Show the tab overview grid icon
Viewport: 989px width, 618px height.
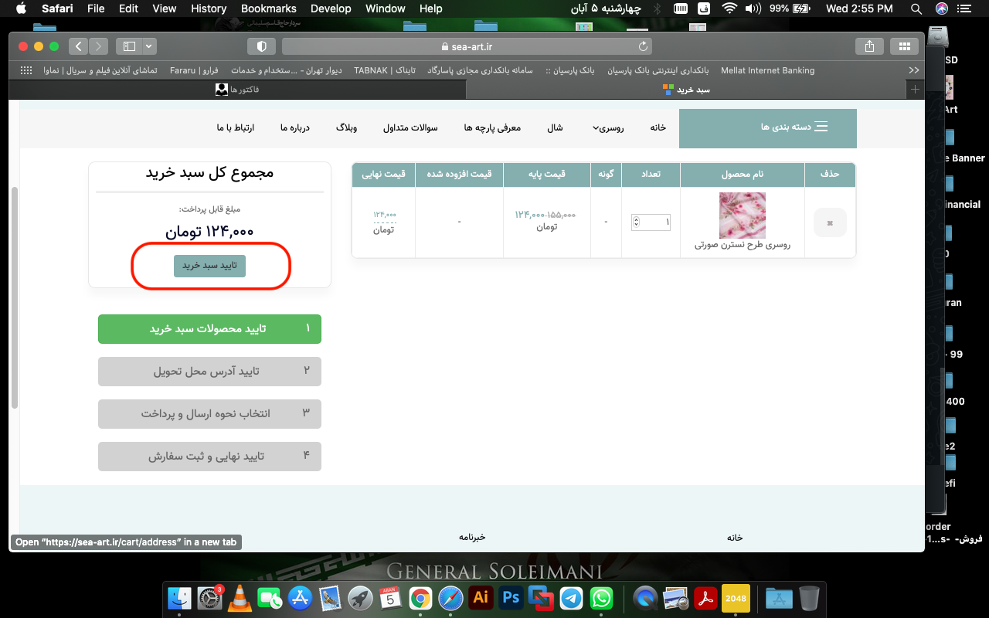904,46
